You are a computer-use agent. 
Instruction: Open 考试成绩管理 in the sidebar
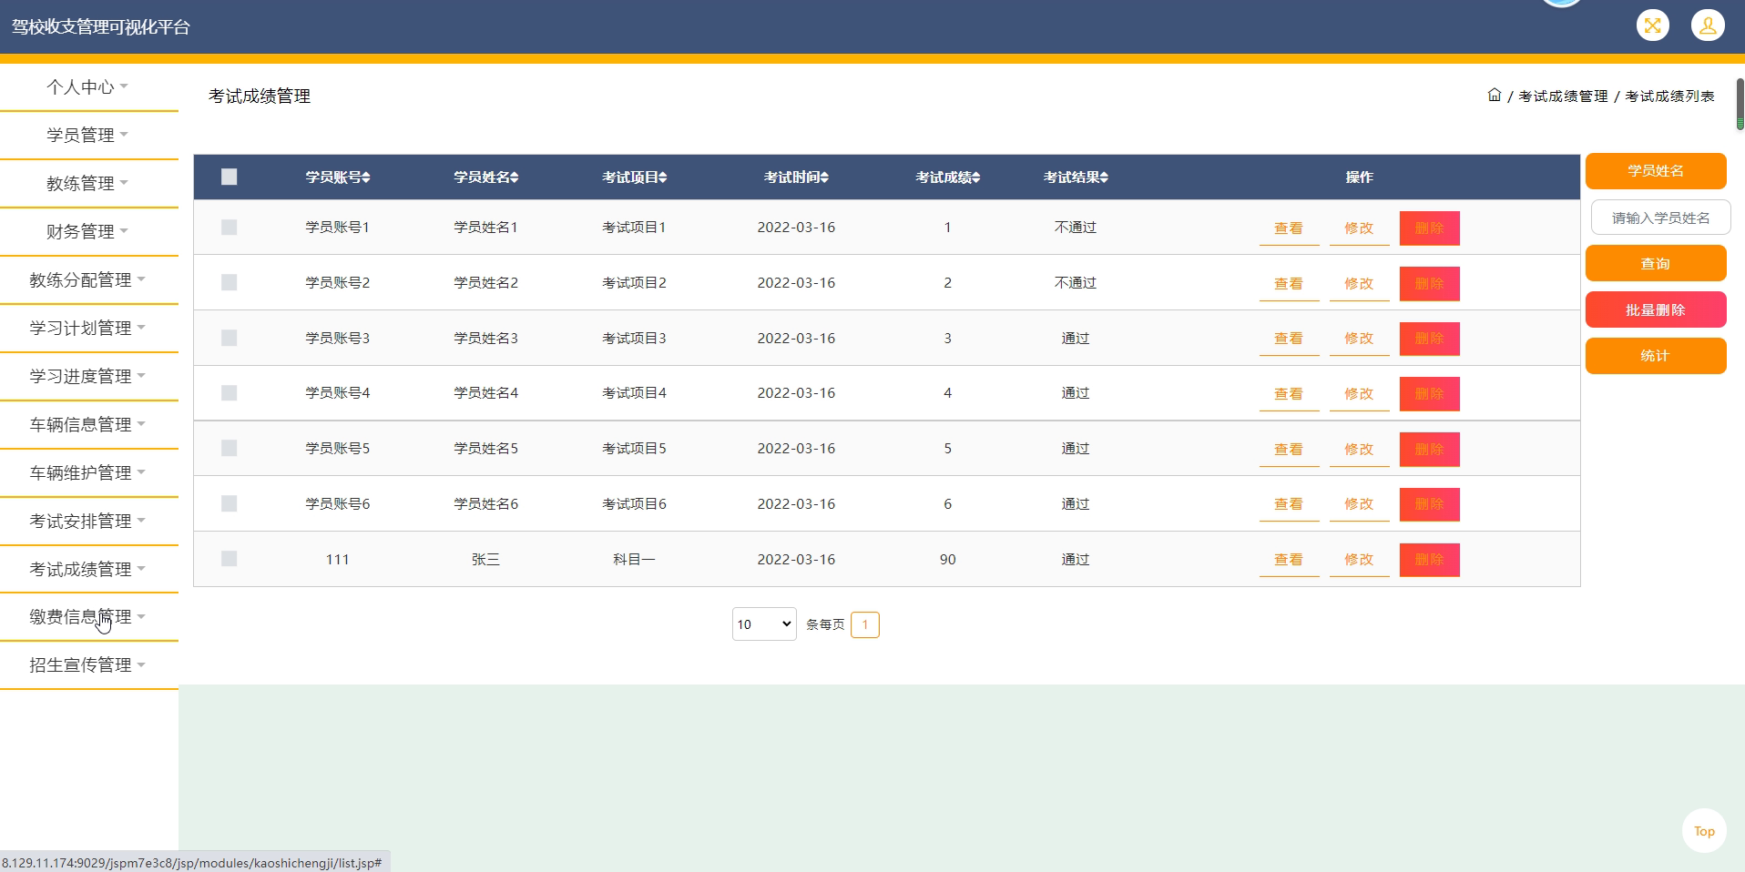(x=88, y=570)
